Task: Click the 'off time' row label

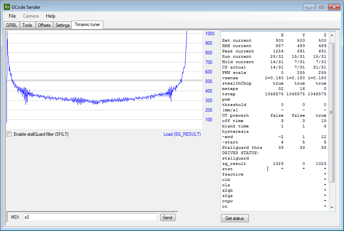Action: point(232,121)
